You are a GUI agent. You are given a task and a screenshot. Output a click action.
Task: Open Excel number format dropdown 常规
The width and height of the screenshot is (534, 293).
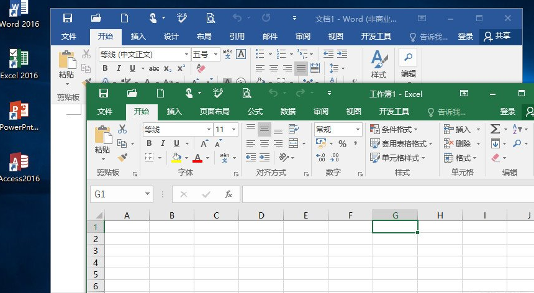pyautogui.click(x=358, y=129)
